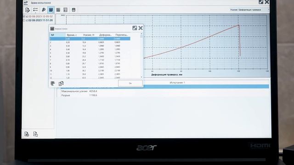
Task: Open the axes selection dropdown at top right
Action: (268, 10)
